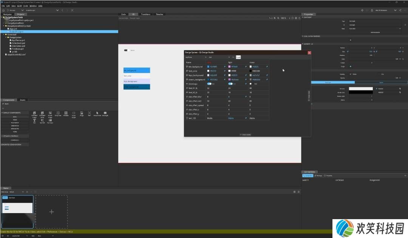Open the run target dropdown in top toolbar
408x238 pixels.
coord(22,11)
